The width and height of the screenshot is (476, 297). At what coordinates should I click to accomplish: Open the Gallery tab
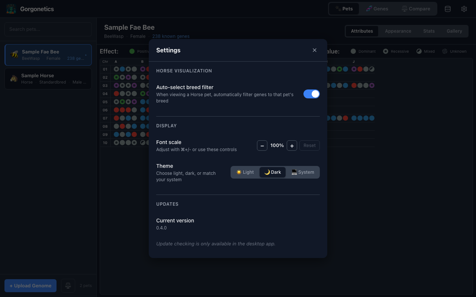click(454, 31)
